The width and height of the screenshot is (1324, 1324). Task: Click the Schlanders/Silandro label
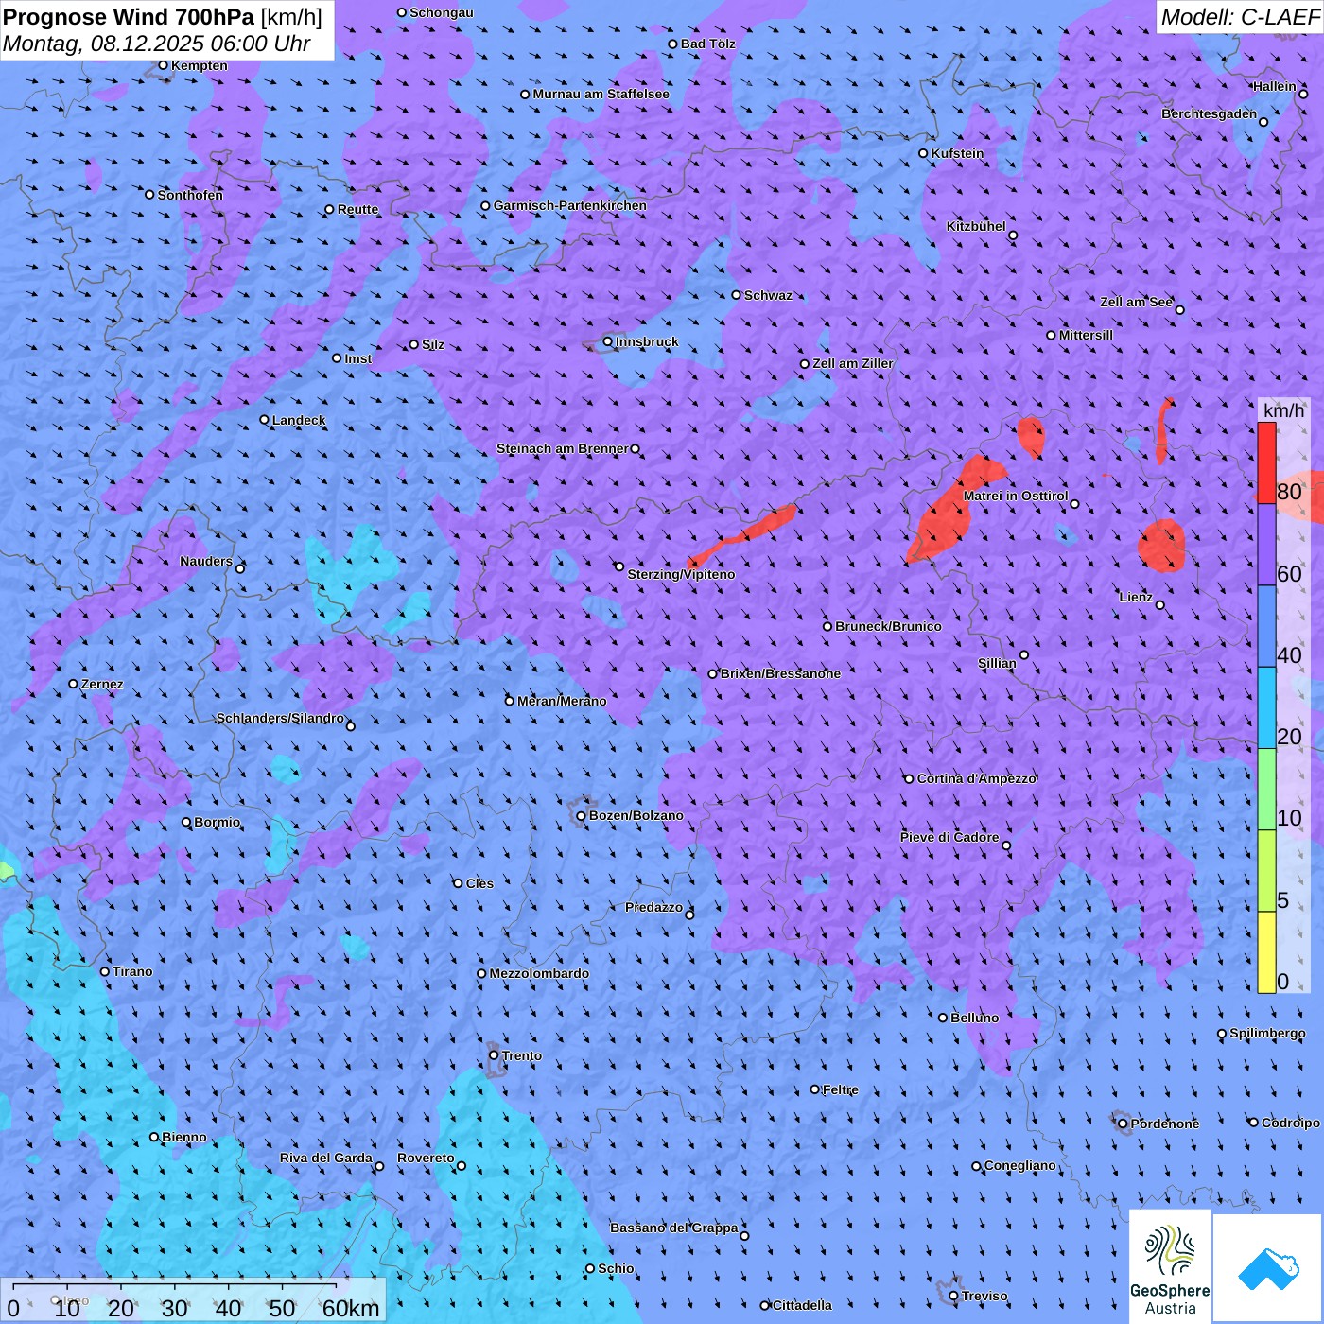tap(280, 718)
